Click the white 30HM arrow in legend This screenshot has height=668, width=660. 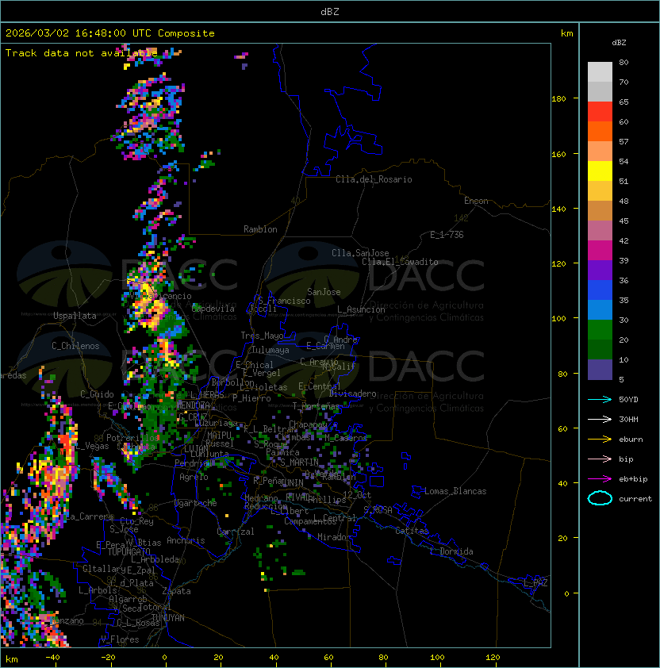coord(600,419)
